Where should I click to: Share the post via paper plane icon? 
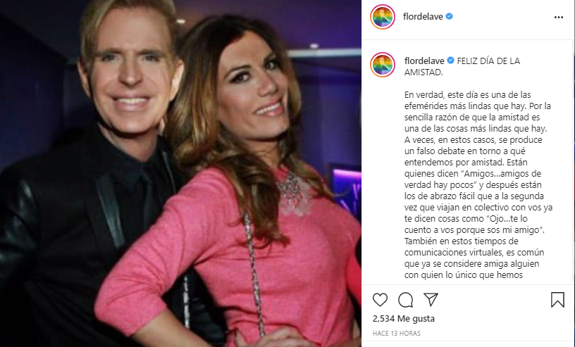(431, 299)
